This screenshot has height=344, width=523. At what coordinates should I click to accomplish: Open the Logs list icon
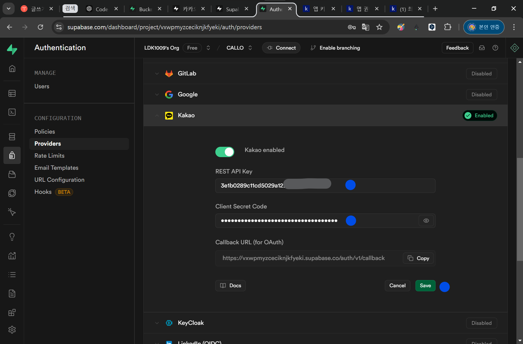12,275
